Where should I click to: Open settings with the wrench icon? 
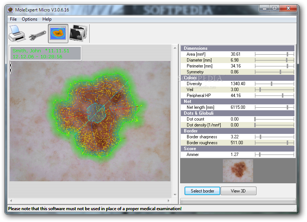click(37, 35)
